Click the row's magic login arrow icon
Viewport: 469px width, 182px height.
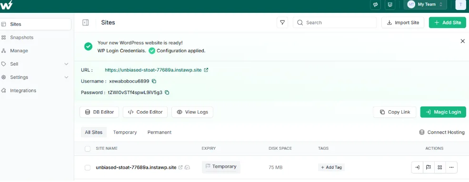pos(417,167)
